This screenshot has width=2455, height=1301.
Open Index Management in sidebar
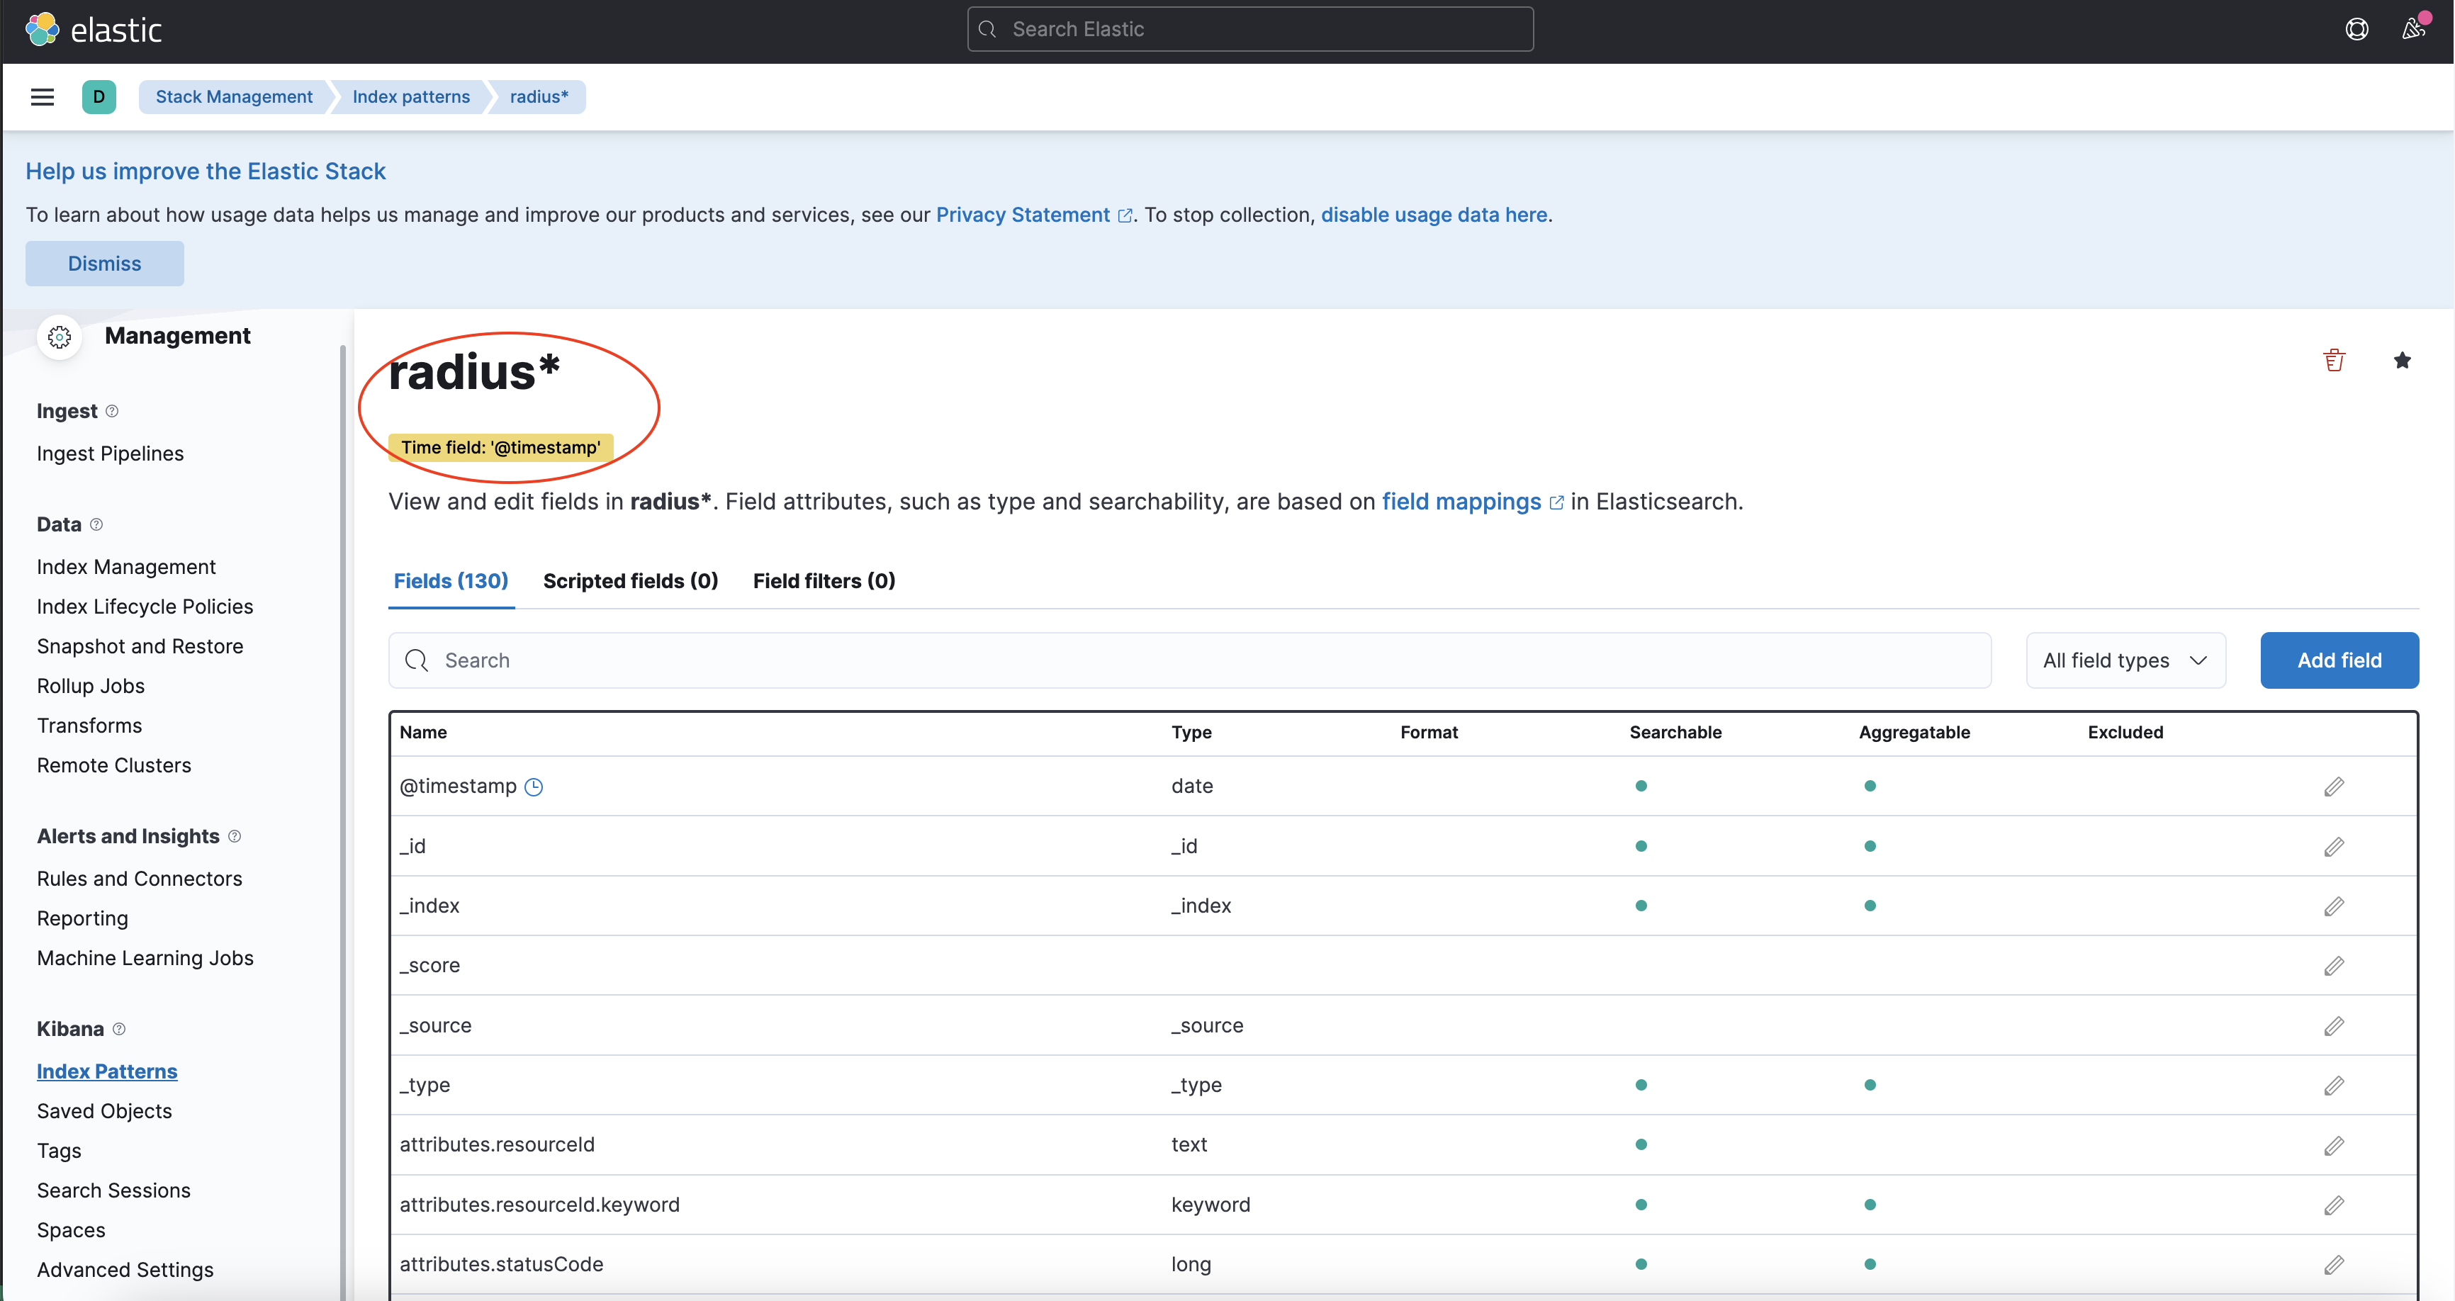126,567
